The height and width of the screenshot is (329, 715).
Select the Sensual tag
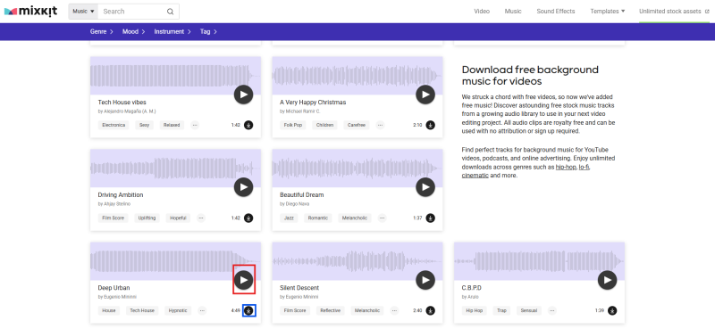click(x=529, y=310)
